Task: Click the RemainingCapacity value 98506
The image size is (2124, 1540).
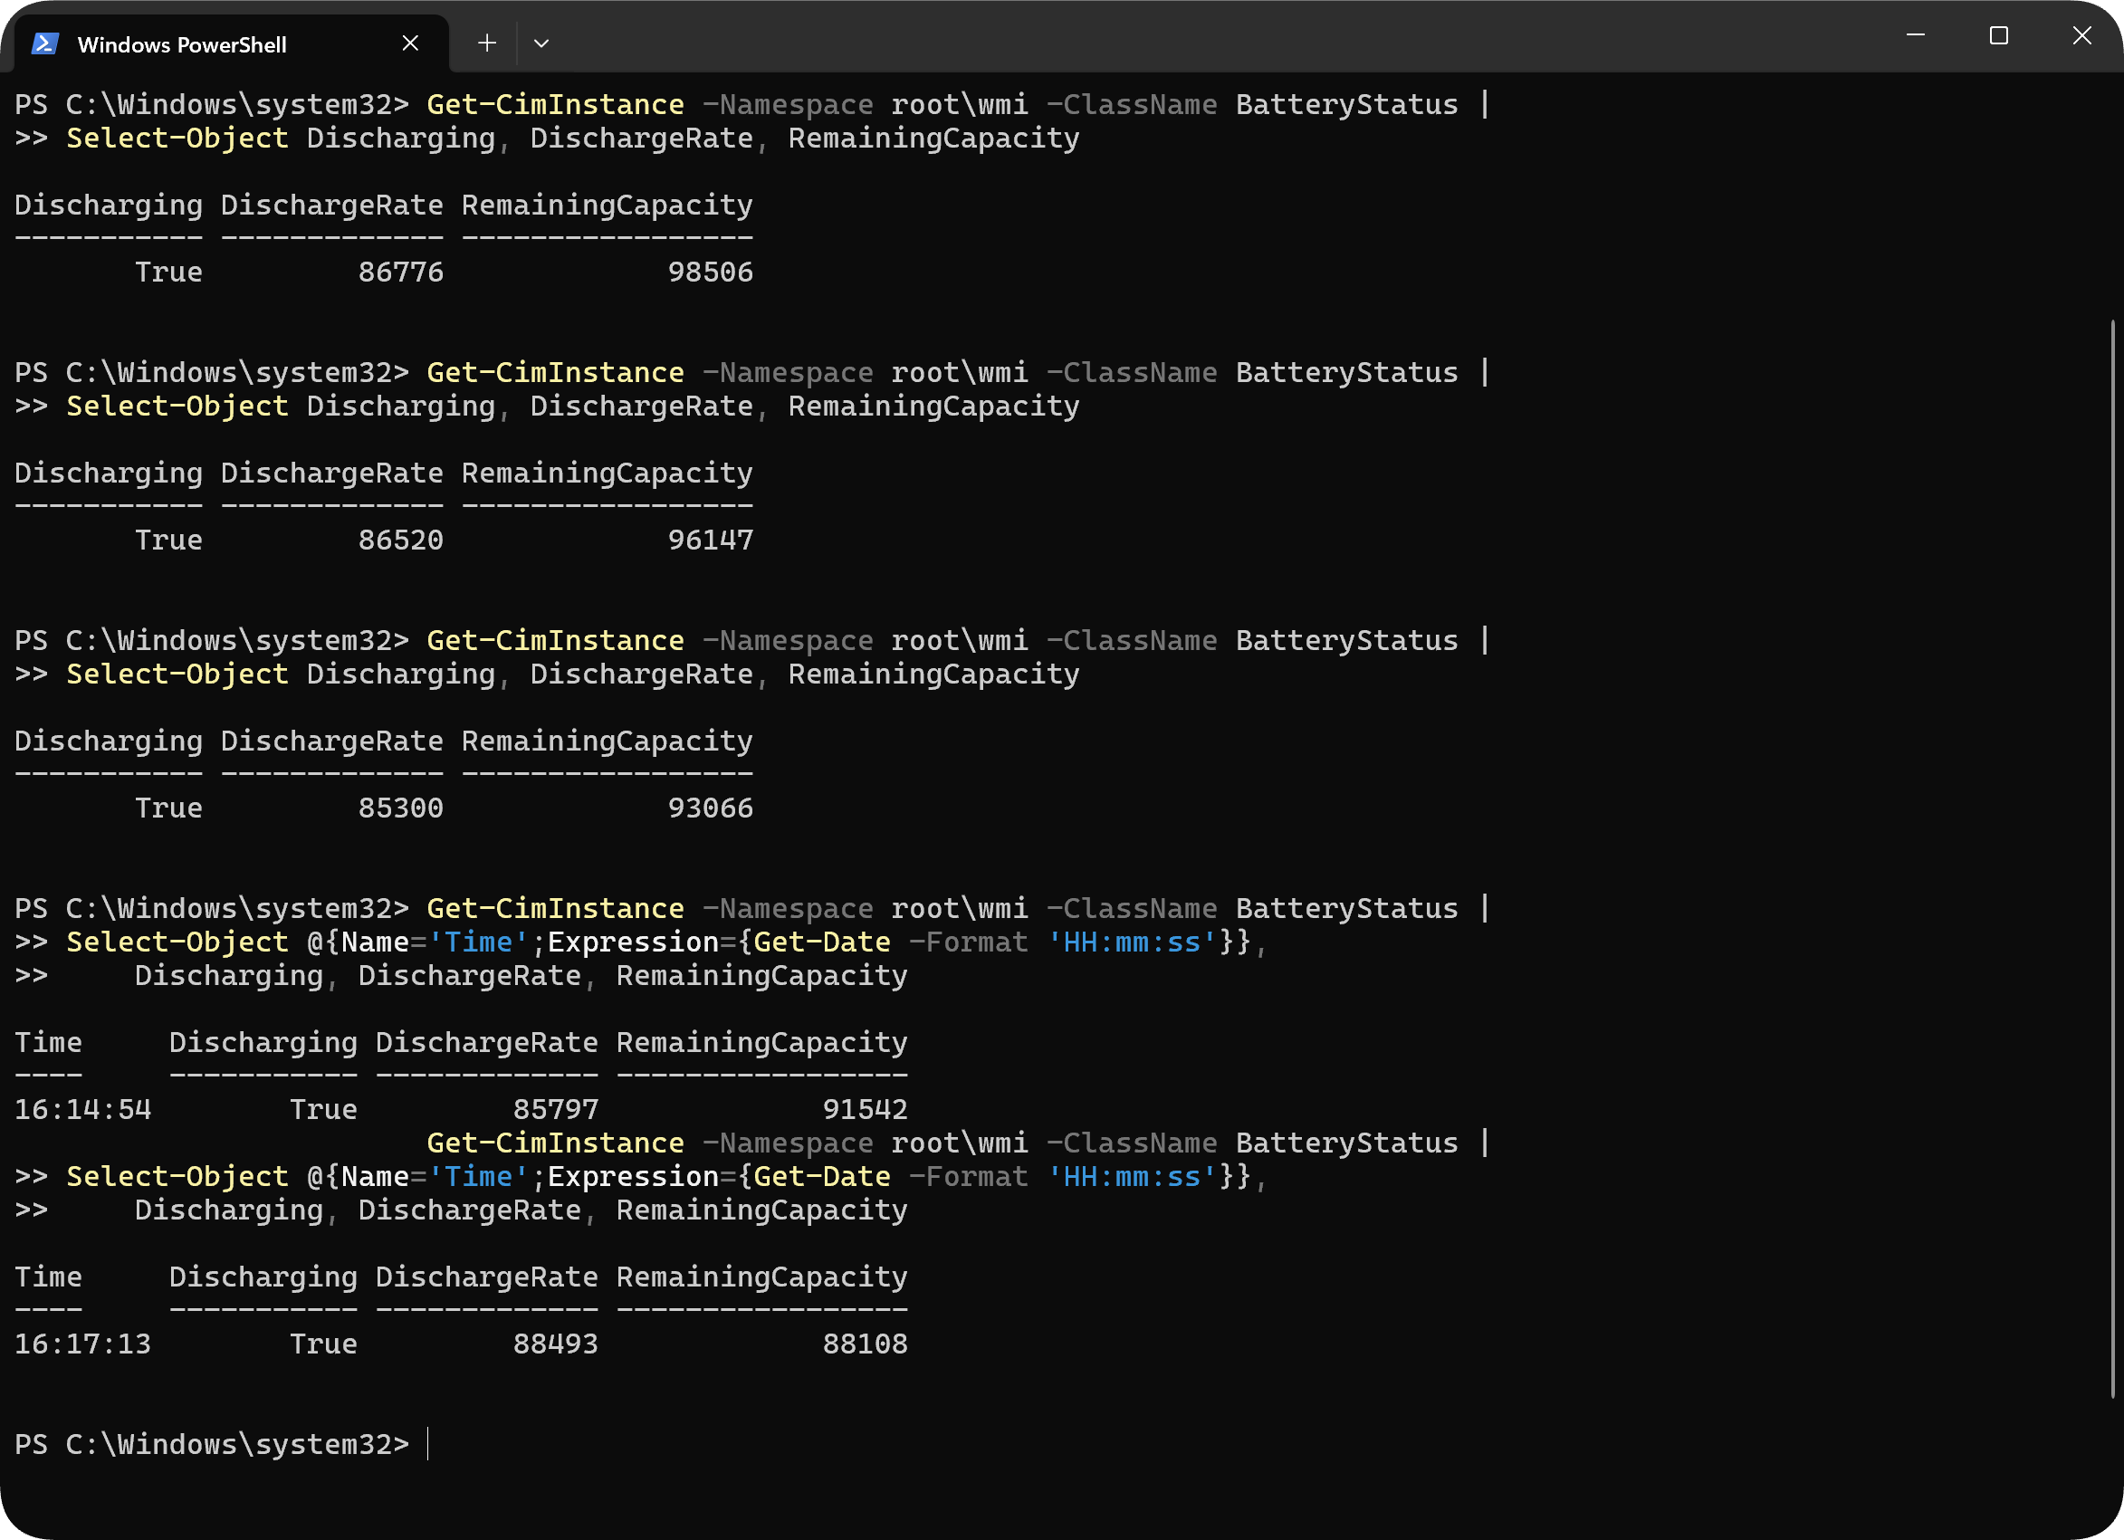Action: click(710, 272)
